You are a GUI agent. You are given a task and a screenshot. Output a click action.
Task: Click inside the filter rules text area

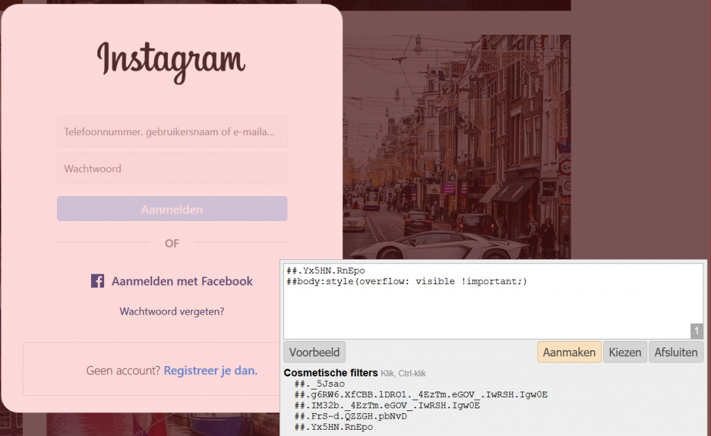[x=494, y=302]
